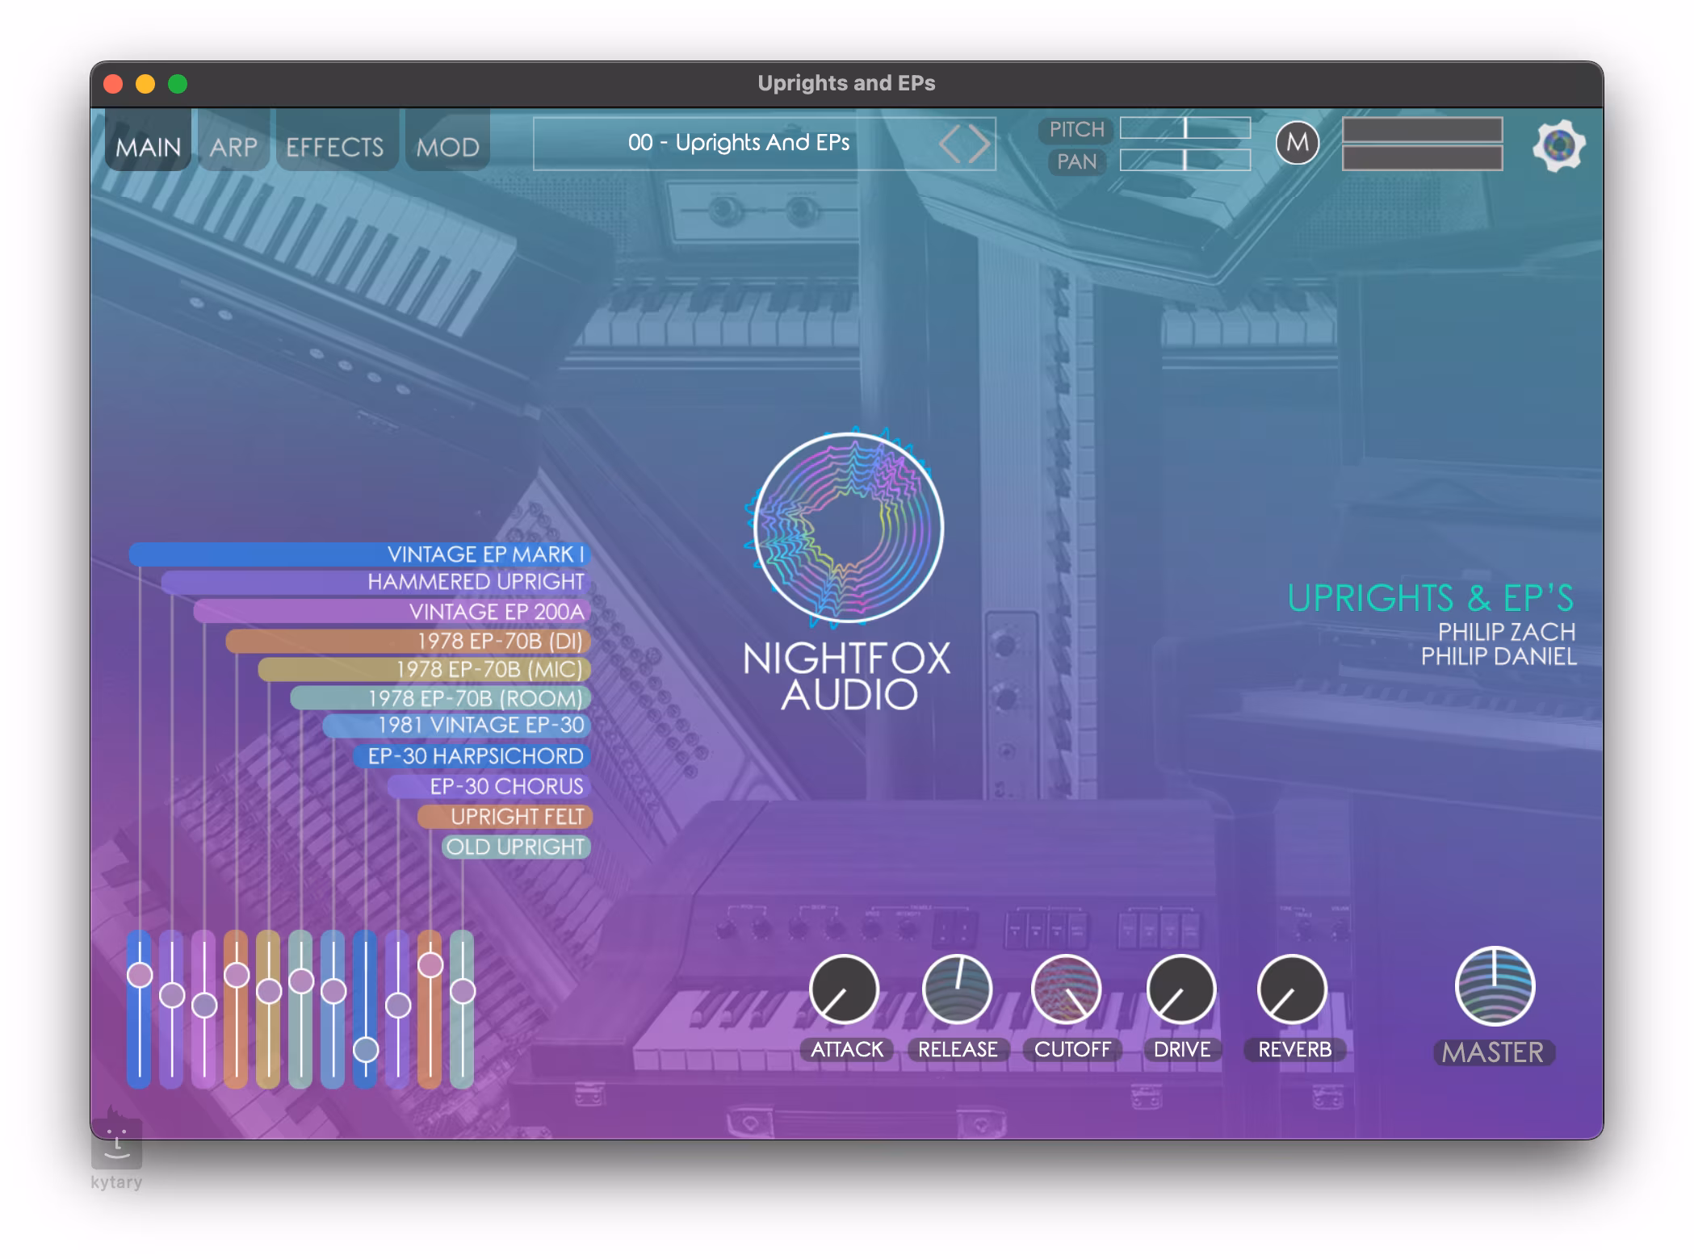Click the Attack knob

coord(844,989)
